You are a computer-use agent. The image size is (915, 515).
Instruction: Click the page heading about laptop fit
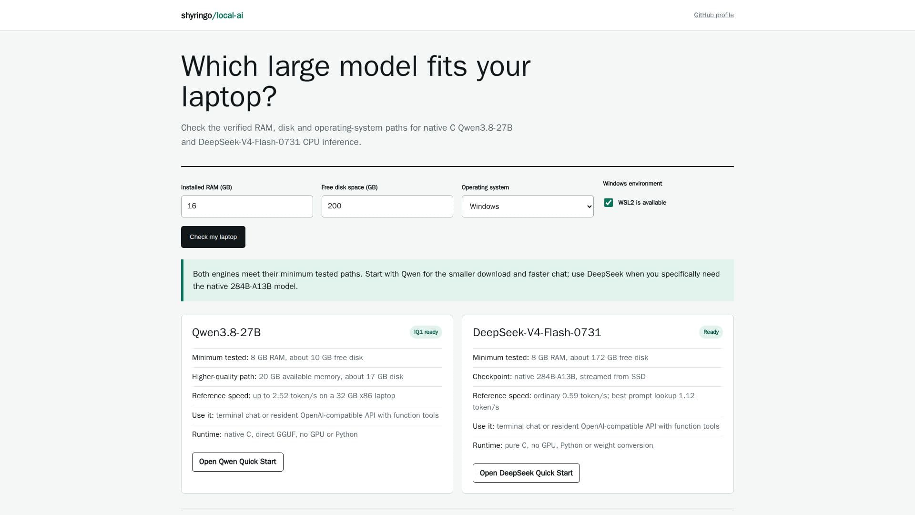click(x=356, y=81)
